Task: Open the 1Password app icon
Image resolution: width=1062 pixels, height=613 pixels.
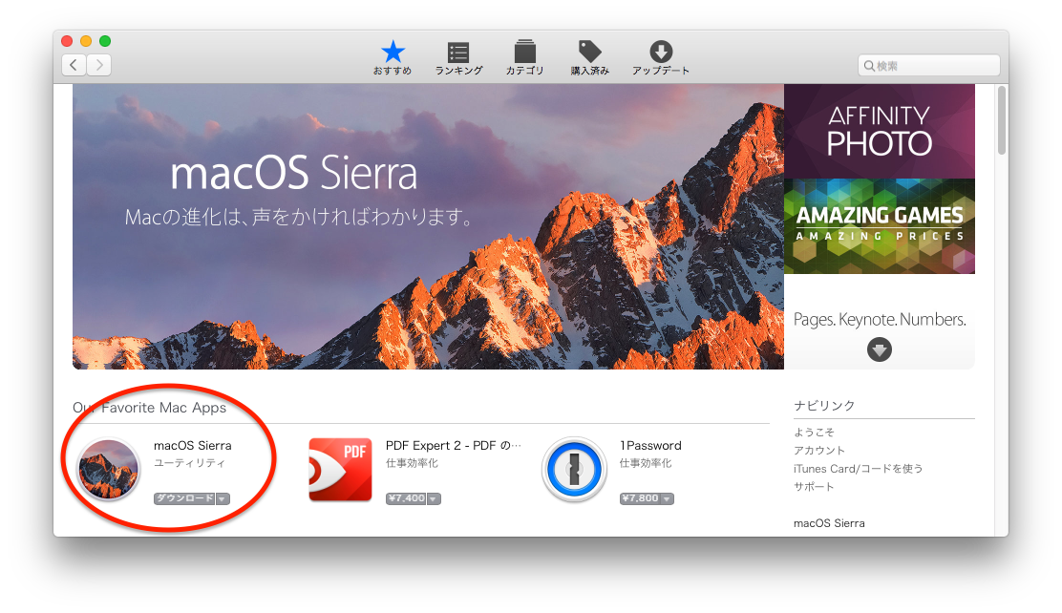Action: (x=574, y=469)
